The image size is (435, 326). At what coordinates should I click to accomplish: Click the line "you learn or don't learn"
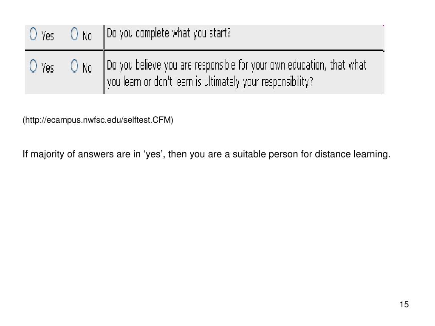coord(210,82)
